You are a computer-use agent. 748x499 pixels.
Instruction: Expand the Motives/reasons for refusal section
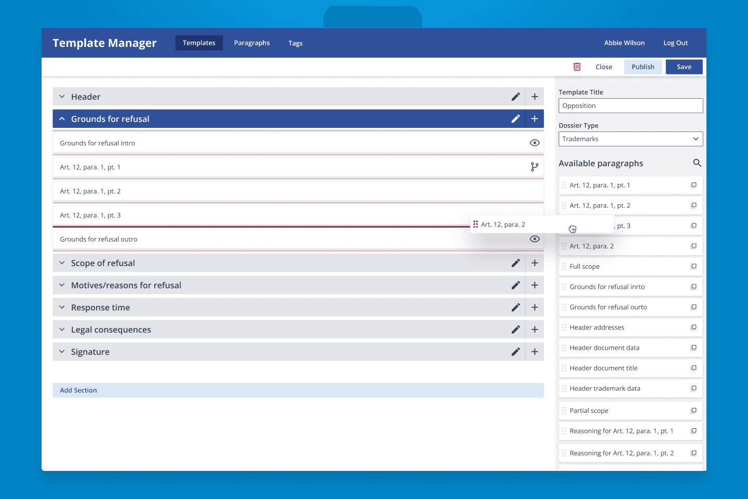pyautogui.click(x=62, y=285)
